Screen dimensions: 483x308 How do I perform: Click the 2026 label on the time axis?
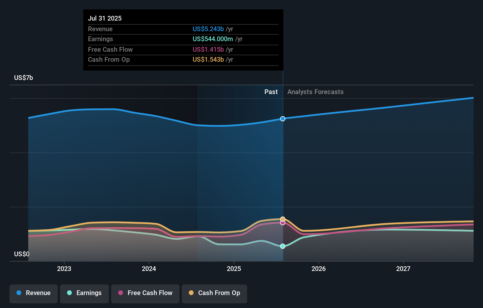(319, 269)
